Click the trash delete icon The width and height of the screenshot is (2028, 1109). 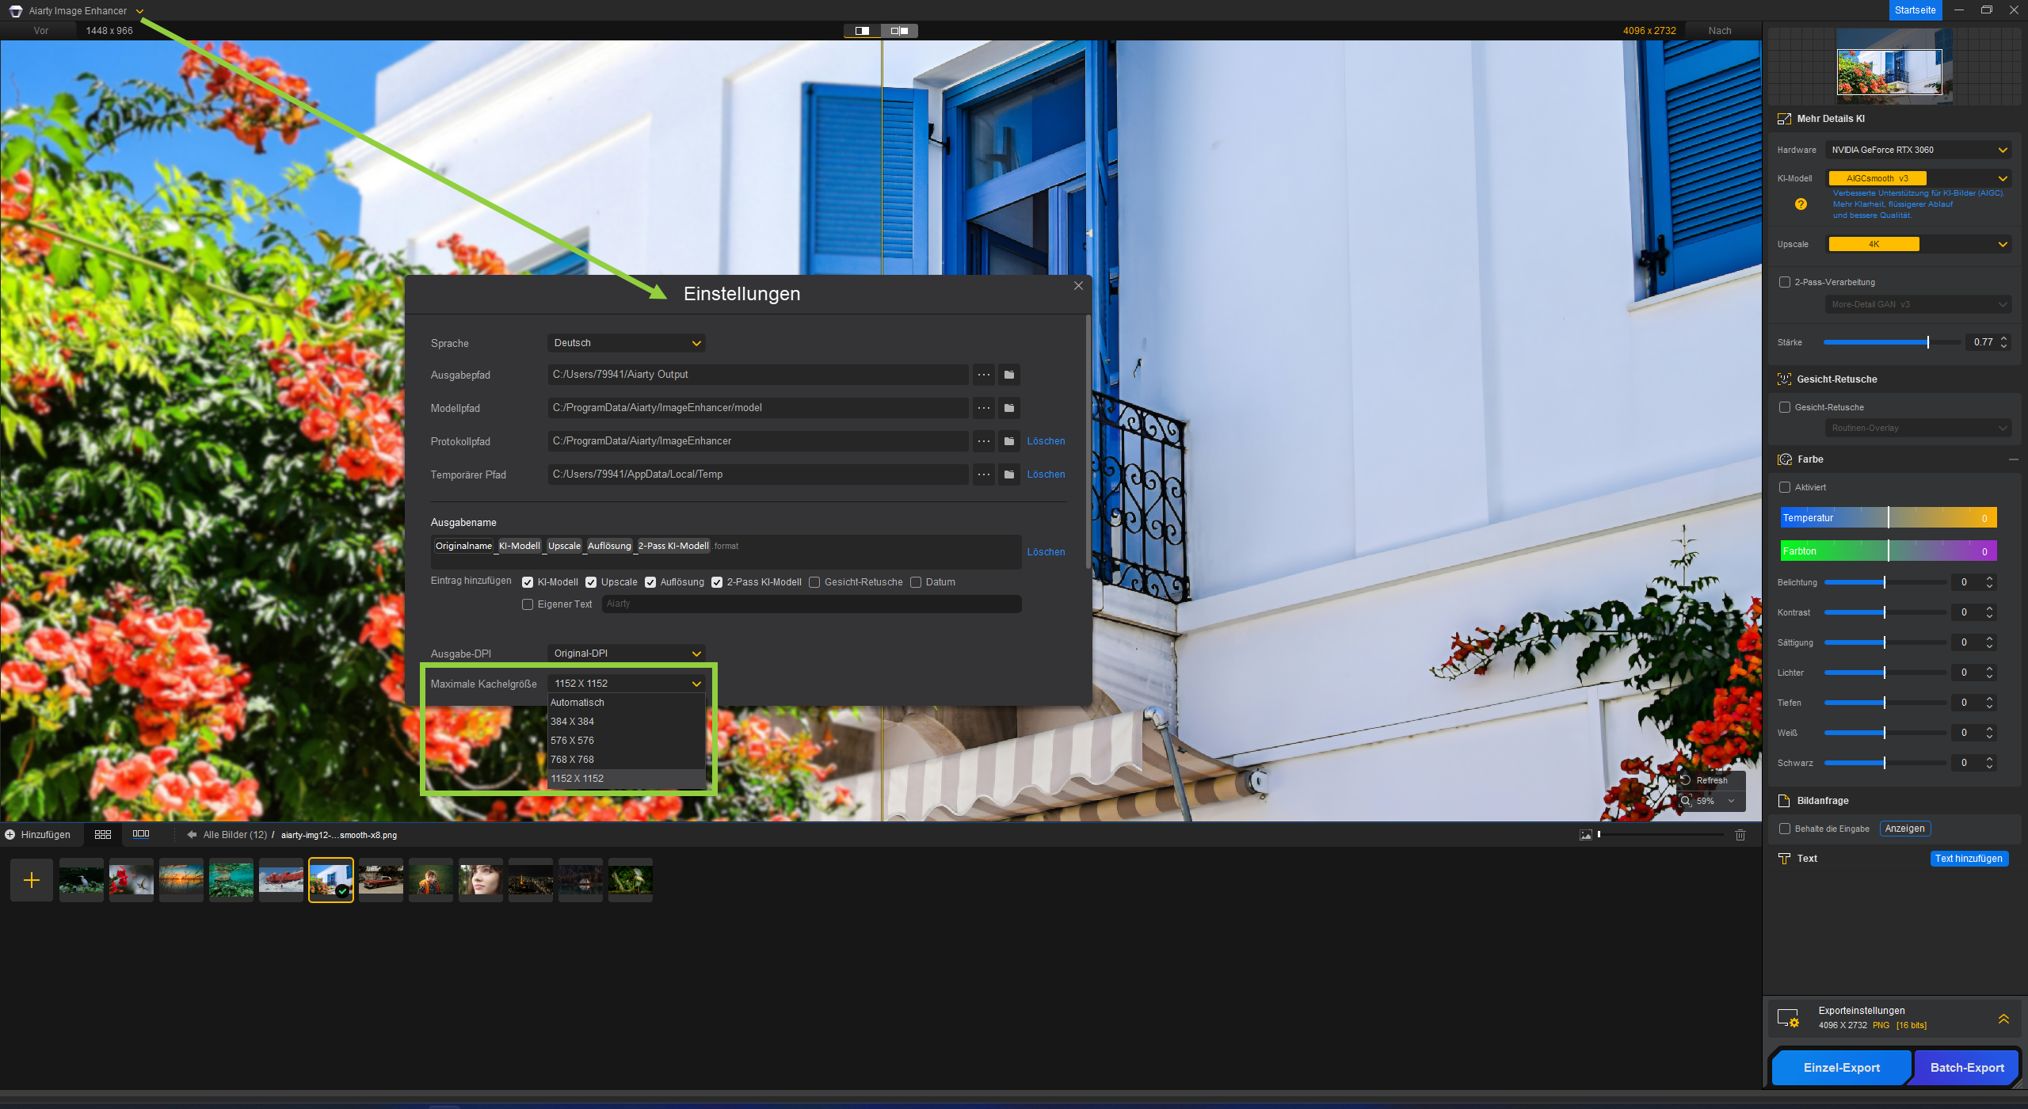coord(1740,834)
